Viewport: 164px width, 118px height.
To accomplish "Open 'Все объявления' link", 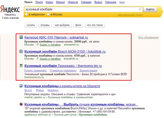I will tap(148, 38).
